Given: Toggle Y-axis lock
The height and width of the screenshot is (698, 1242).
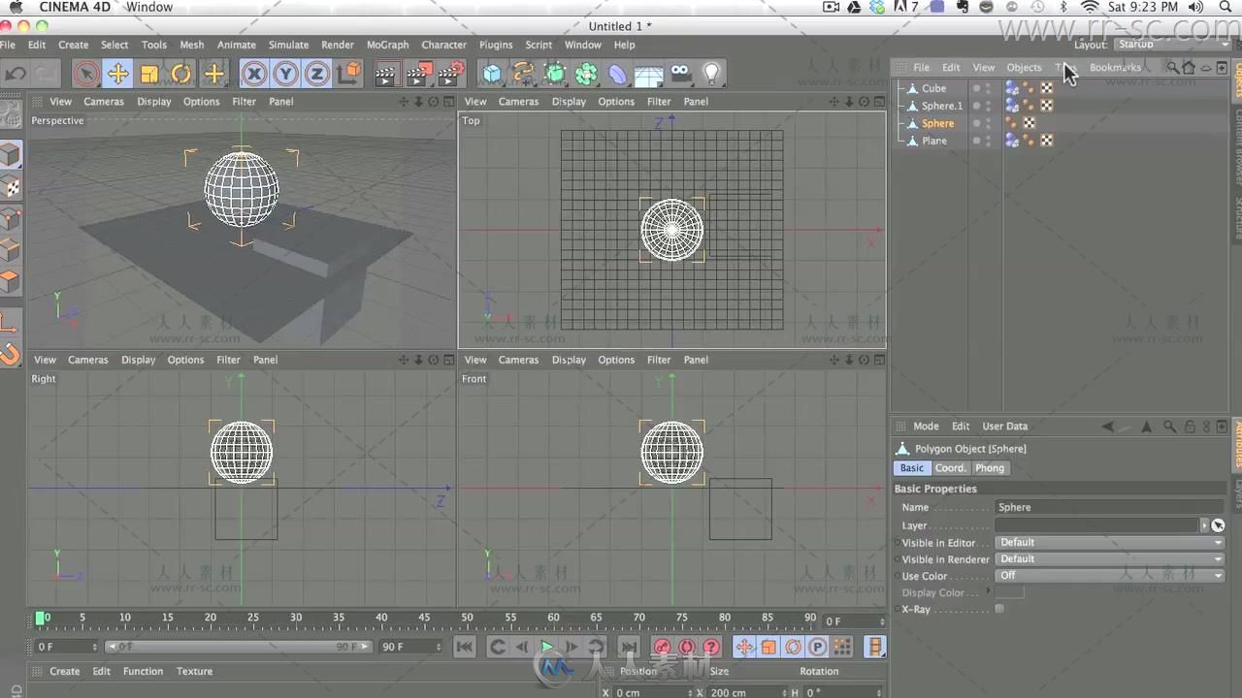Looking at the screenshot, I should pyautogui.click(x=285, y=74).
